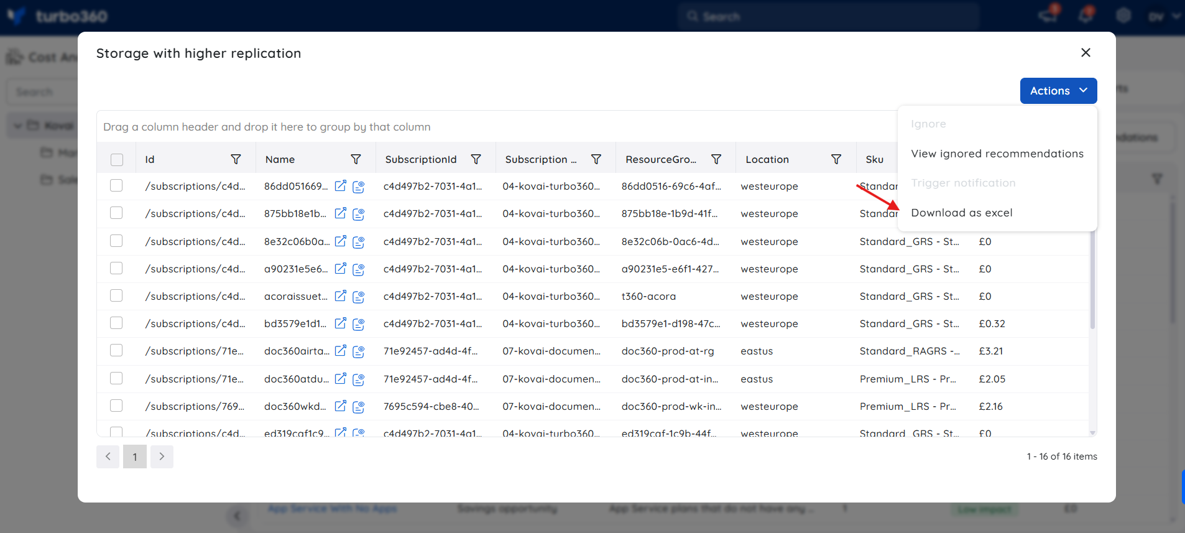Filter the Subscription name column
The width and height of the screenshot is (1185, 533).
[596, 159]
